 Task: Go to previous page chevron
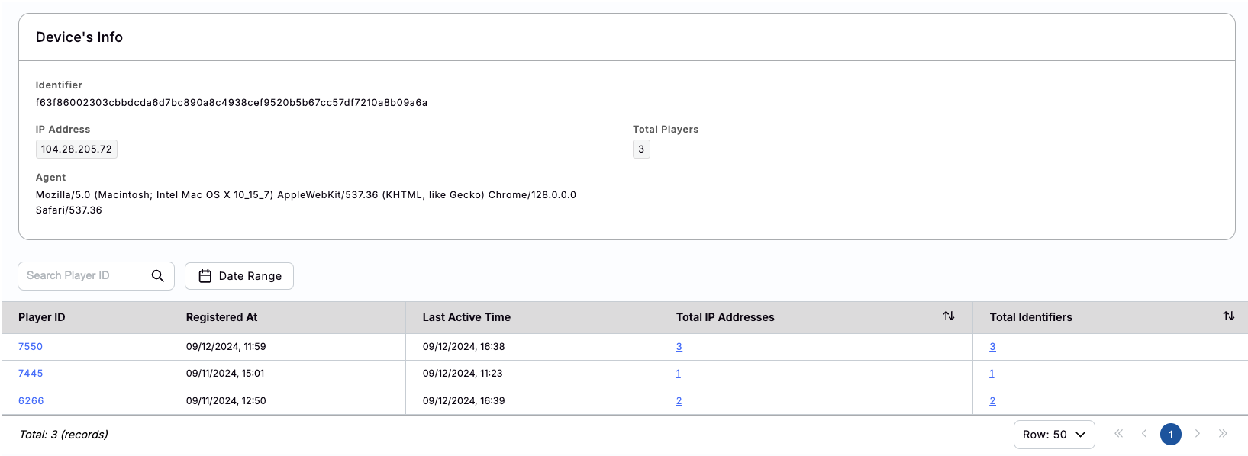(1144, 434)
